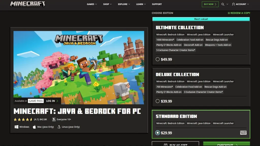Click 'Minecraft Launcher' tag in Standard Edition
Image resolution: width=260 pixels, height=146 pixels.
223,123
